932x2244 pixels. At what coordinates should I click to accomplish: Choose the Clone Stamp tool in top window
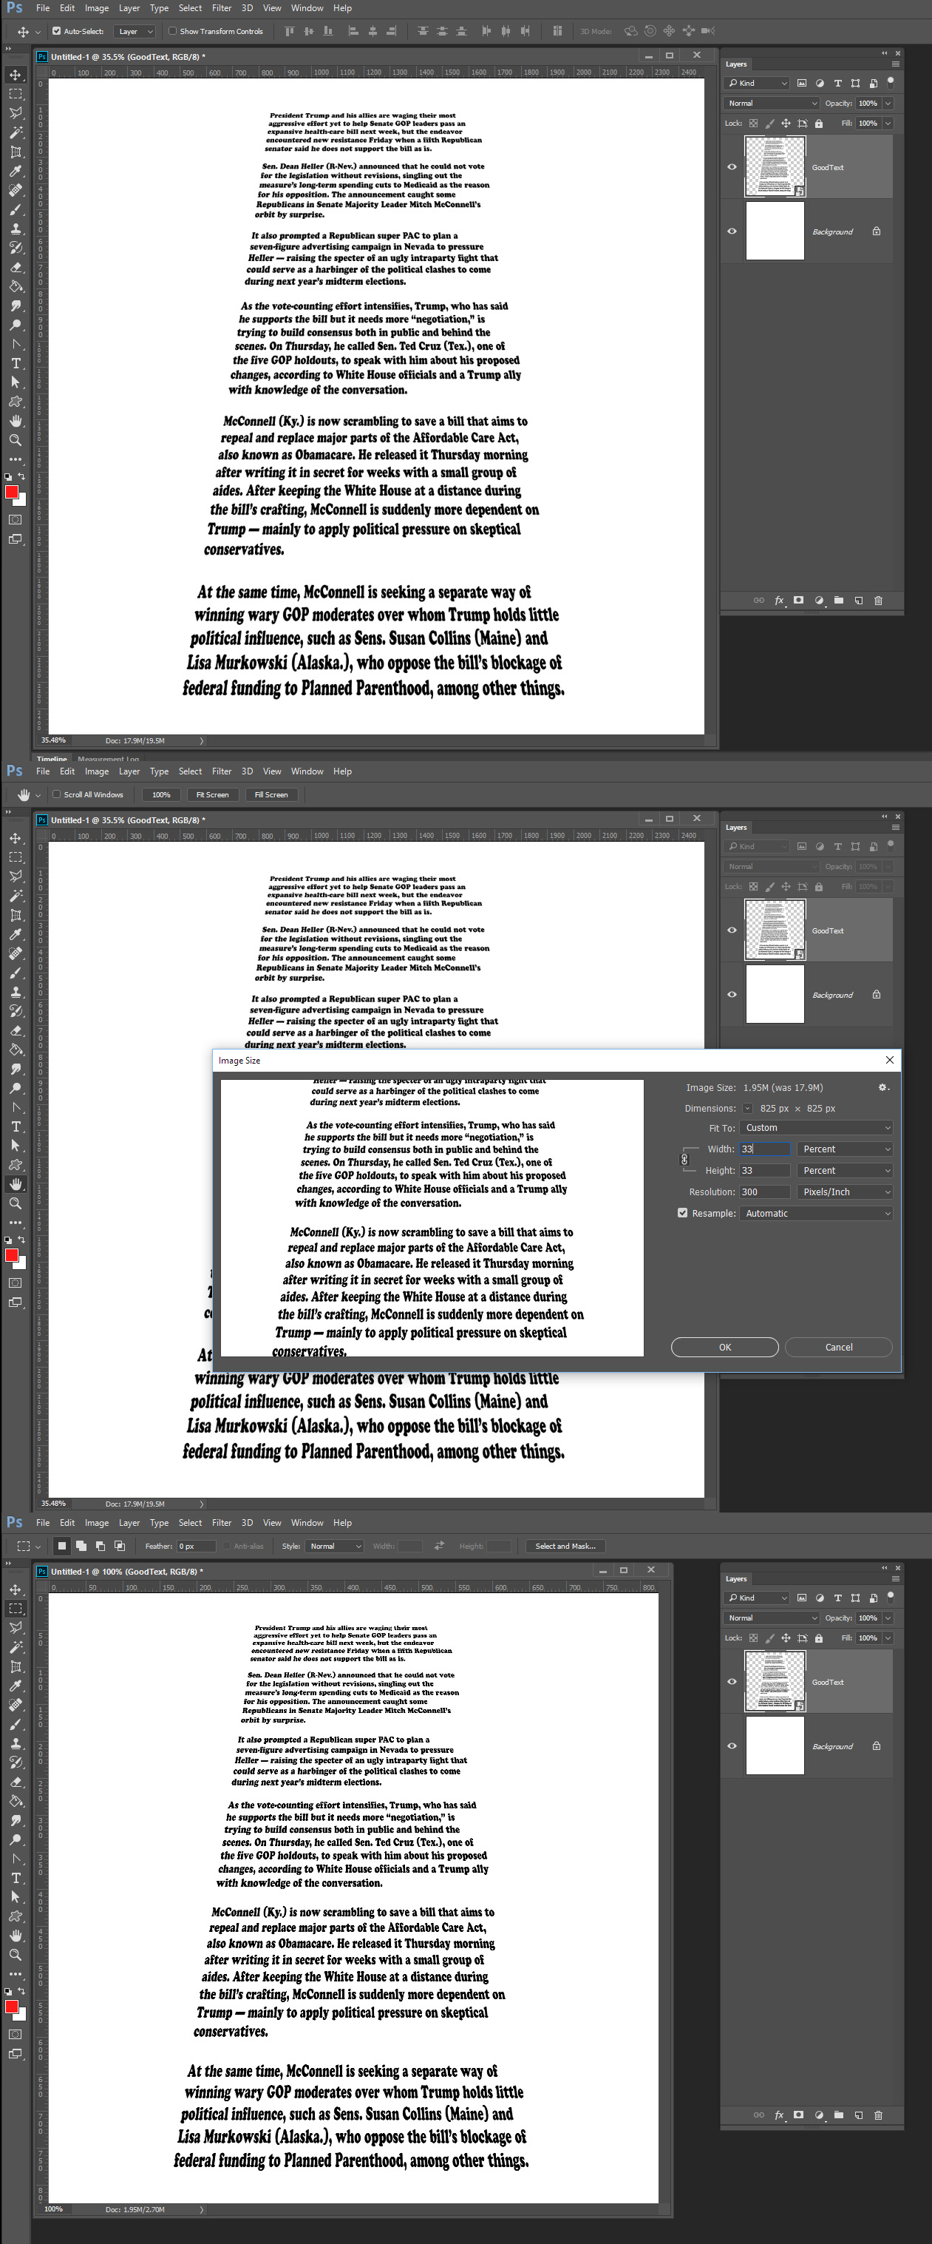point(16,229)
